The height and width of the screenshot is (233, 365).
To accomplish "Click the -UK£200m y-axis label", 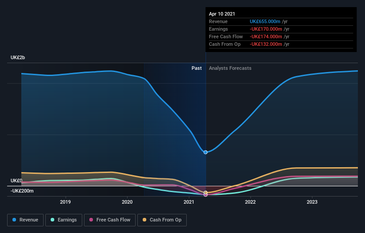I will click(22, 191).
